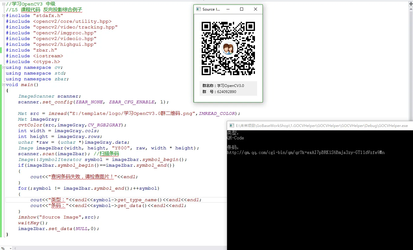The height and width of the screenshot is (250, 413).
Task: Collapse the void main() function
Action: 4,85
